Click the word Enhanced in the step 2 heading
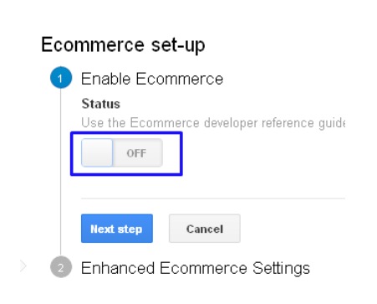Viewport: 377px width, 304px height. tap(118, 268)
